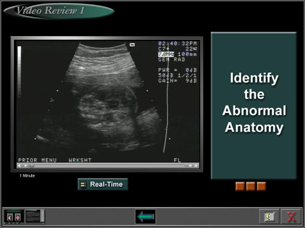Toggle the Real-Time button
This screenshot has width=305, height=228.
103,184
